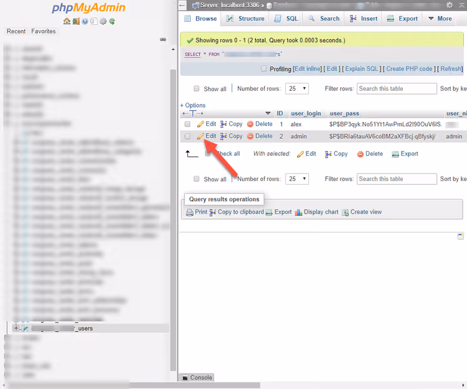Image resolution: width=467 pixels, height=389 pixels.
Task: Open the lower Number of rows dropdown
Action: coord(297,179)
